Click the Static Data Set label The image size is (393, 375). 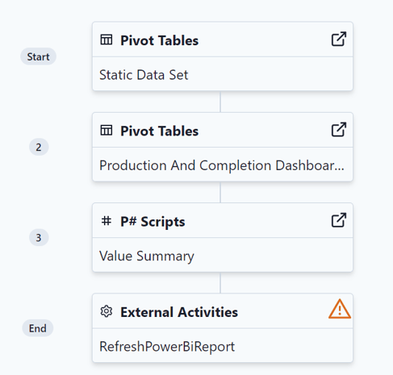pos(144,75)
